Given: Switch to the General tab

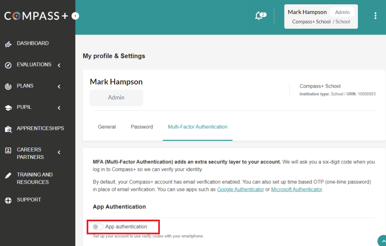Looking at the screenshot, I should click(107, 127).
